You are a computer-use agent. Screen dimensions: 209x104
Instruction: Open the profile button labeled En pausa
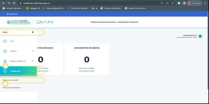(194, 3)
